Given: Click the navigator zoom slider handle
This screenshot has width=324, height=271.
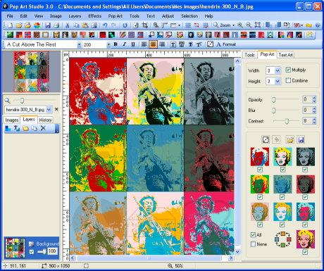Looking at the screenshot, I should pyautogui.click(x=22, y=101).
